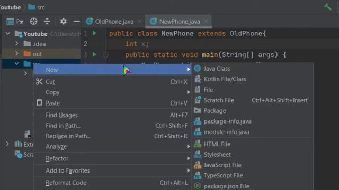Viewport: 339px width, 190px height.
Task: Click the HTML File icon
Action: 198,144
